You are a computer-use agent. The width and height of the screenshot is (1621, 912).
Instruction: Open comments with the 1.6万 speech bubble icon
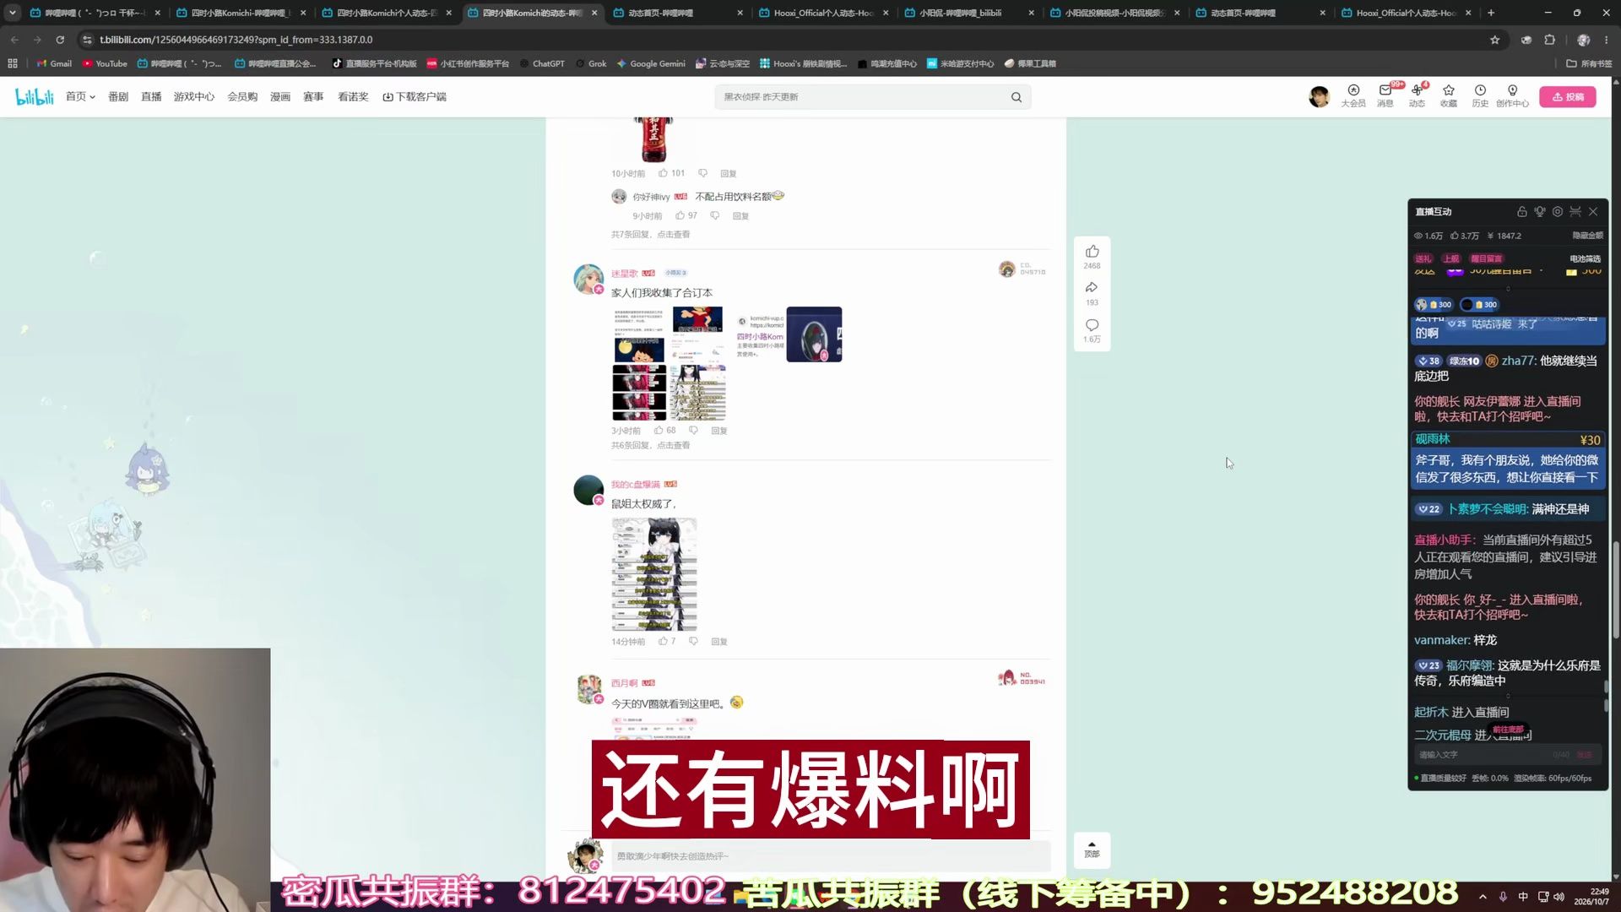coord(1092,325)
